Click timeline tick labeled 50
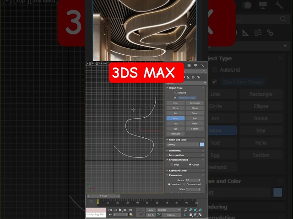 coord(147,203)
